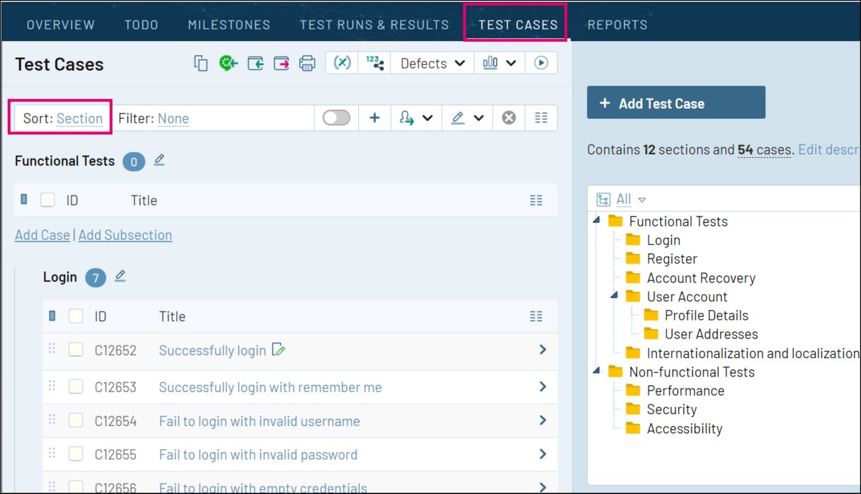This screenshot has width=861, height=494.
Task: Click the Add Subsection link
Action: [125, 234]
